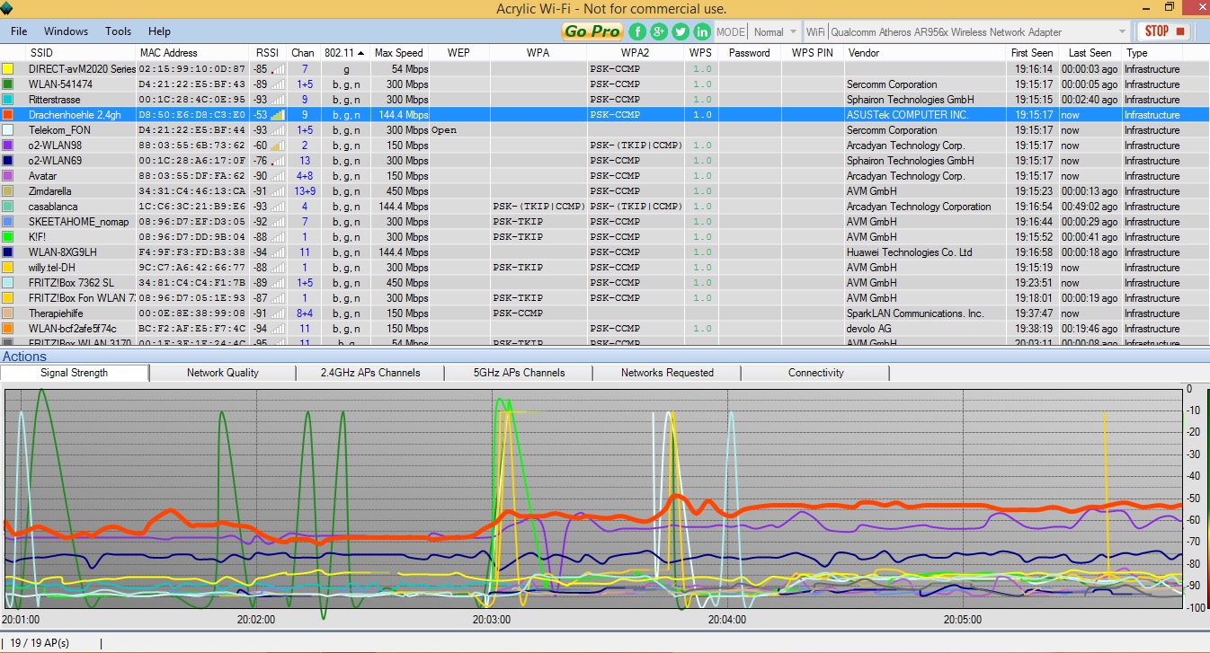Open the 5GHz APs Channels tab
1210x653 pixels.
click(x=519, y=373)
